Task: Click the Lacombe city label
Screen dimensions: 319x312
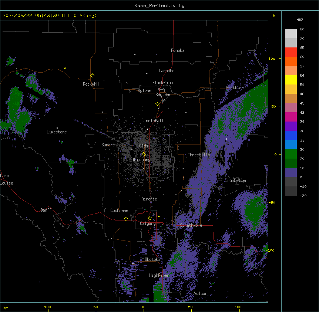Action: [x=167, y=71]
